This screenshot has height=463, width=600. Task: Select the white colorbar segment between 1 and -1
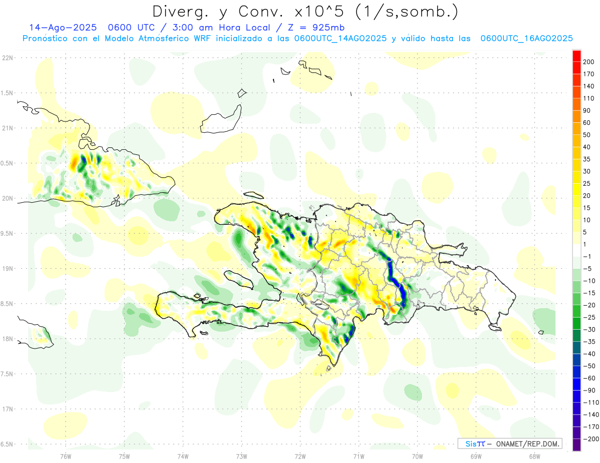(576, 250)
